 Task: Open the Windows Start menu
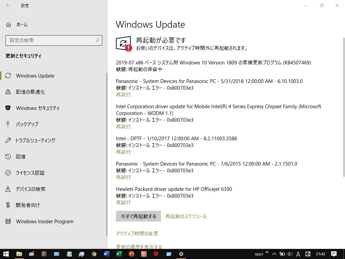pos(6,254)
